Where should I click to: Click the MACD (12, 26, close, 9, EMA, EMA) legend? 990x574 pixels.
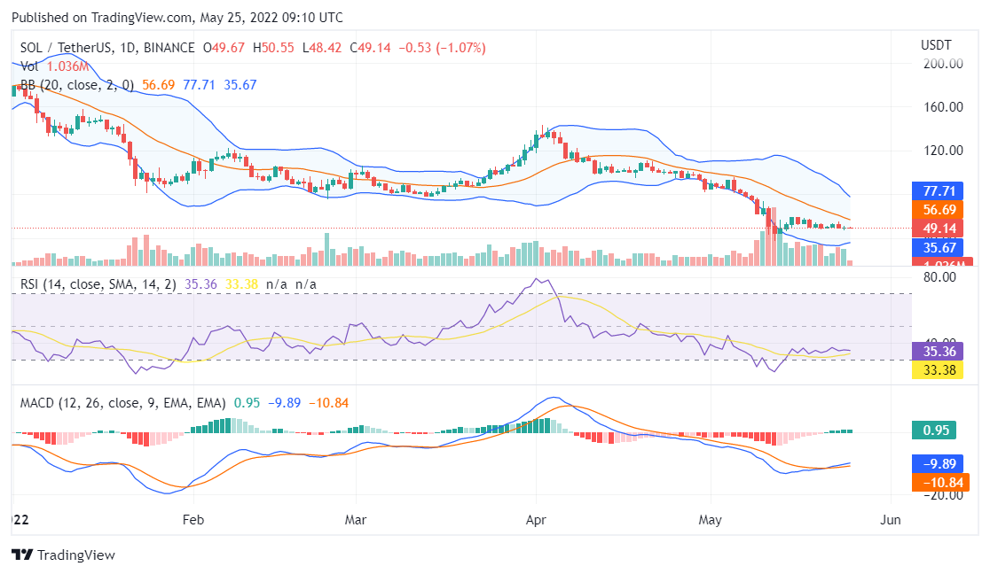point(122,403)
